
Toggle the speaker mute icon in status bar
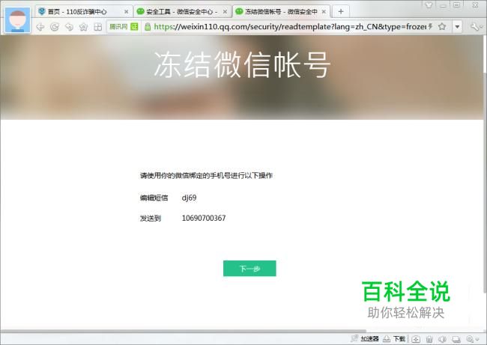[443, 339]
